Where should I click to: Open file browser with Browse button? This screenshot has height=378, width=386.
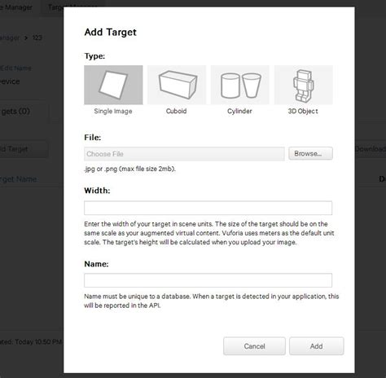(x=310, y=153)
